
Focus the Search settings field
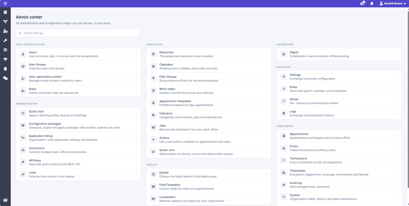[77, 33]
